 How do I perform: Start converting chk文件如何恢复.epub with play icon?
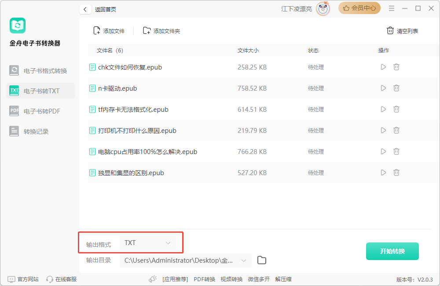383,67
